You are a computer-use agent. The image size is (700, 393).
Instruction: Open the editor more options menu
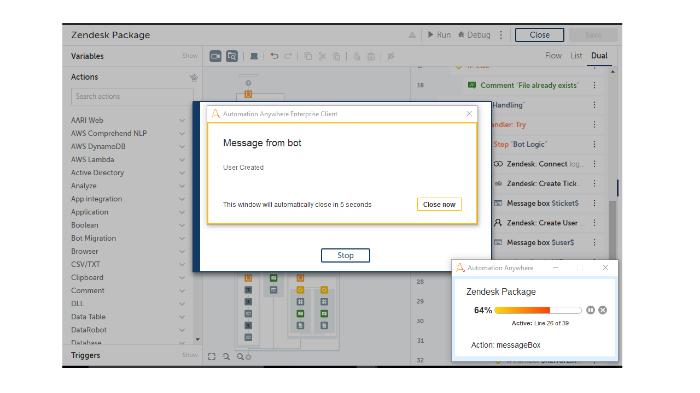501,35
